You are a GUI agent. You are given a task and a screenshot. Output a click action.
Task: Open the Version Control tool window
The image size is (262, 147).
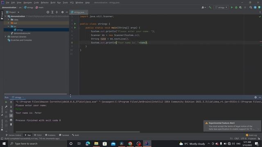14,135
